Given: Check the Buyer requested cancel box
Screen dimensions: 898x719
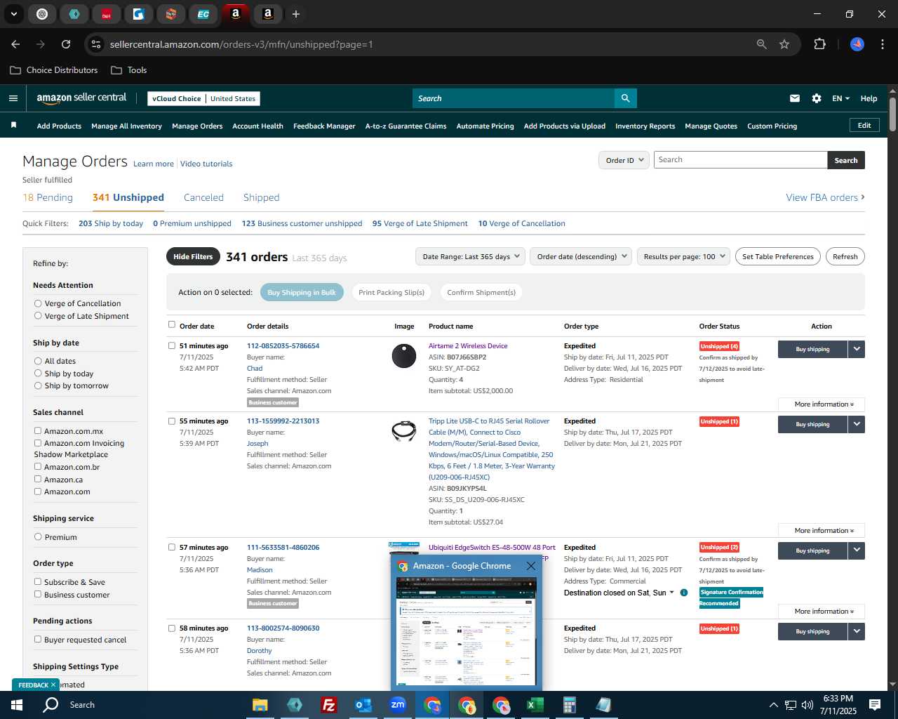Looking at the screenshot, I should [38, 640].
